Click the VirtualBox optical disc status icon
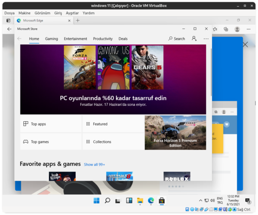This screenshot has height=215, width=258. (x=192, y=209)
